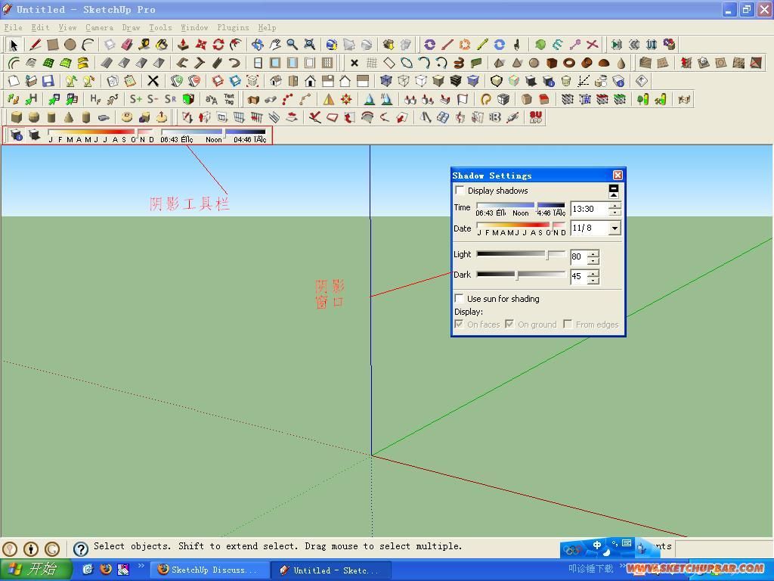Increase Light value with up arrow

pos(594,253)
